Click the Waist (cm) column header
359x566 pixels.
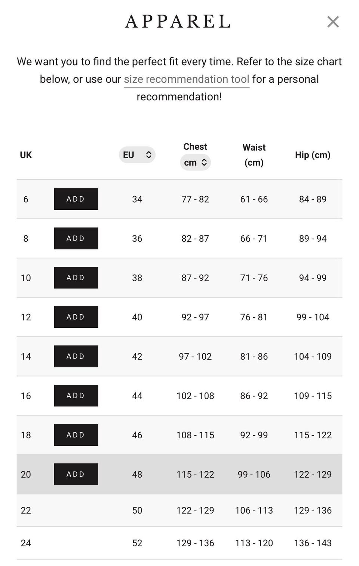click(254, 155)
